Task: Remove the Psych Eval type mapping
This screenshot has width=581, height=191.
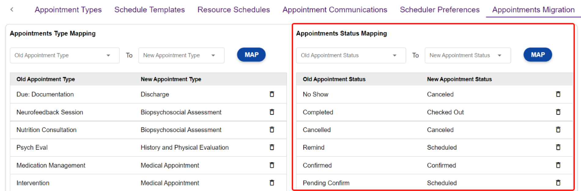Action: coord(272,147)
